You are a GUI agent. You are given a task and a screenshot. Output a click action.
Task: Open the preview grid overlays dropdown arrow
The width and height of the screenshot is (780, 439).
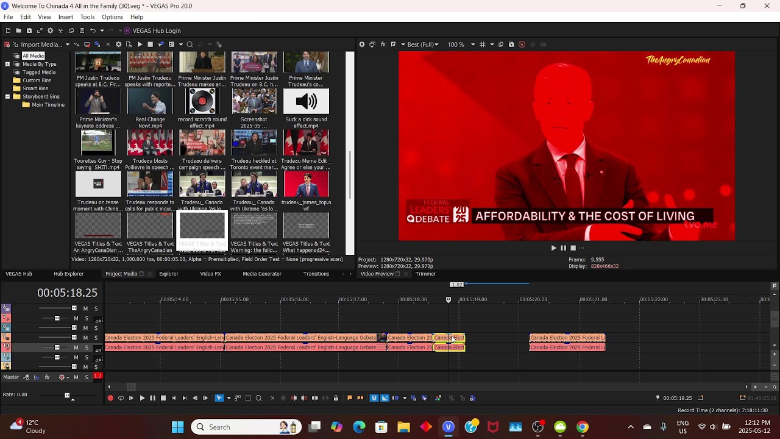tap(492, 45)
